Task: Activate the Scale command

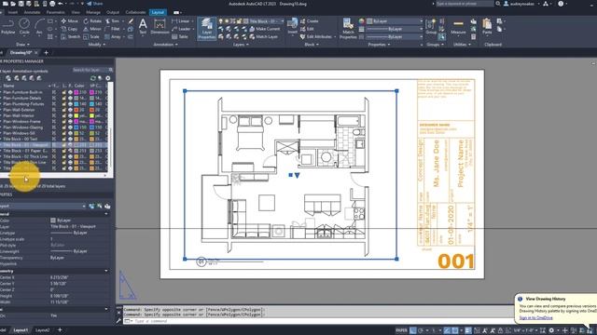Action: (91, 37)
